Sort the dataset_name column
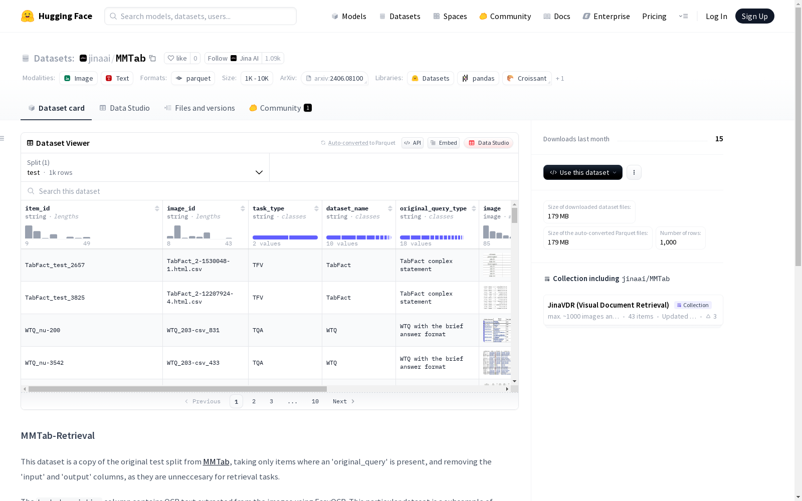 coord(390,208)
